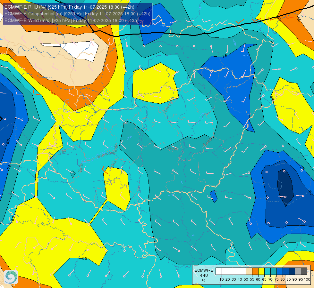Click the legend title ECMWF-E RHU %

pos(204,275)
